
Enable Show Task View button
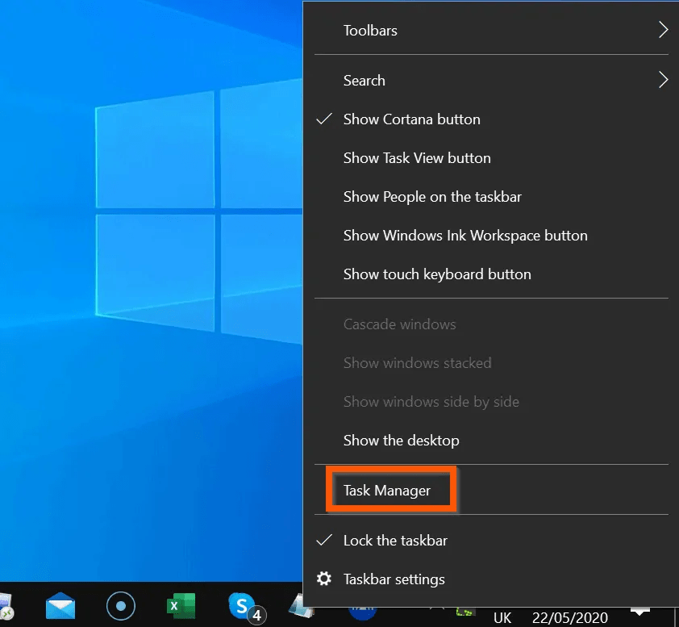(417, 157)
